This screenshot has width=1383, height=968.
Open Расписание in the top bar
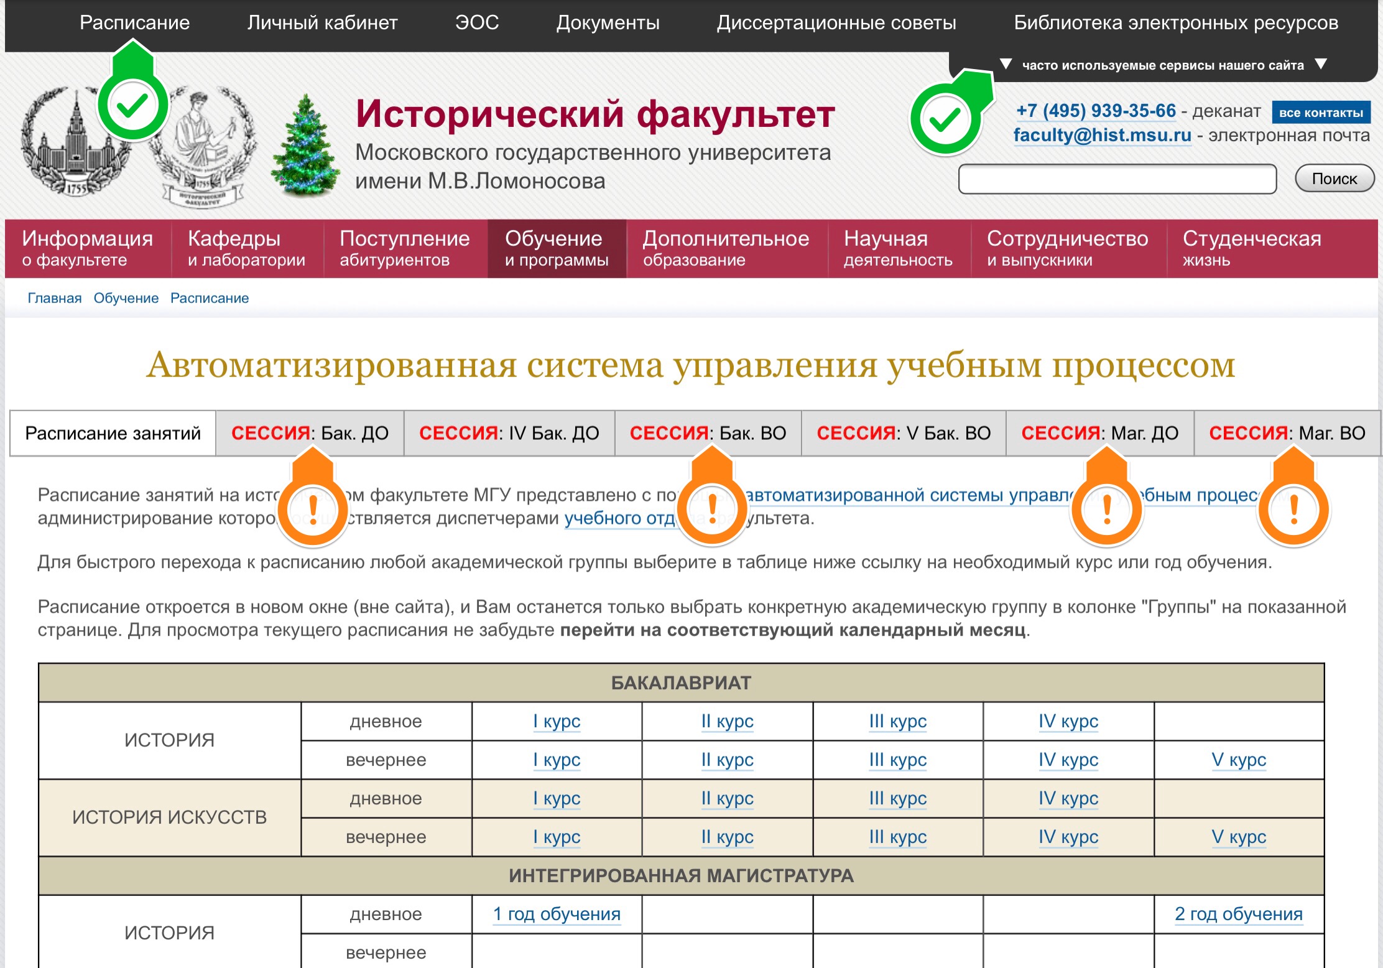pyautogui.click(x=134, y=23)
